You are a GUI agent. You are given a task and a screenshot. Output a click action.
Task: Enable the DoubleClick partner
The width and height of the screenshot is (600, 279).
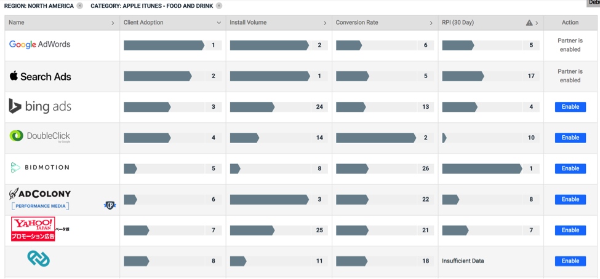coord(570,138)
